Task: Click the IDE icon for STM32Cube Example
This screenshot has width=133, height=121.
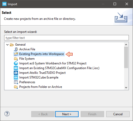Action: (16, 77)
